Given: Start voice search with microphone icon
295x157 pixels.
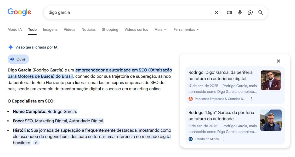Looking at the screenshot, I should (240, 13).
